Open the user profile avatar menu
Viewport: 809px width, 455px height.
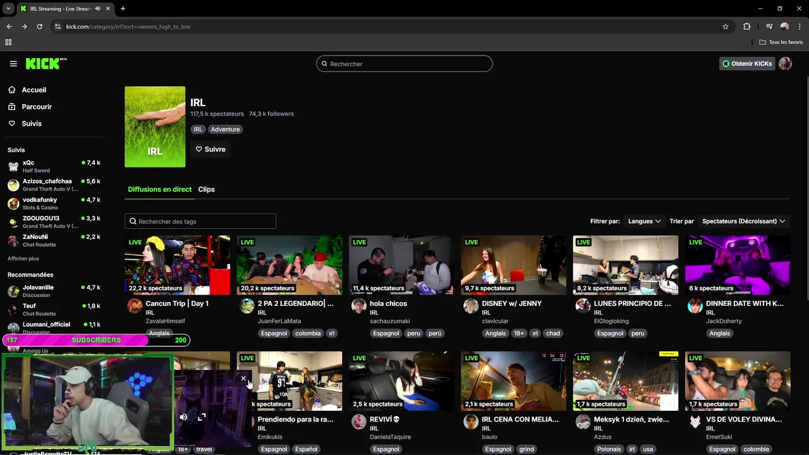coord(785,63)
